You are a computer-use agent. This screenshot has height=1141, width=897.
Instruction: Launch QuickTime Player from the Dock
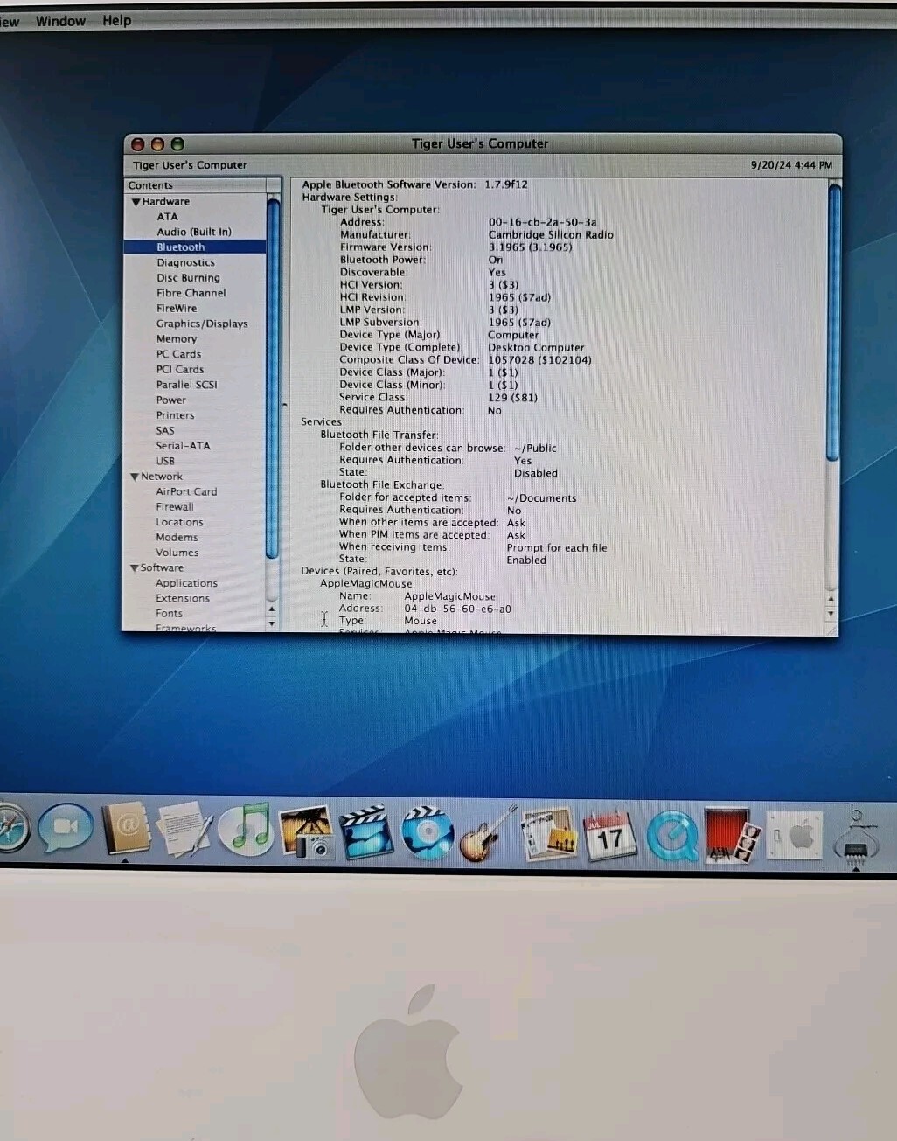pyautogui.click(x=671, y=836)
